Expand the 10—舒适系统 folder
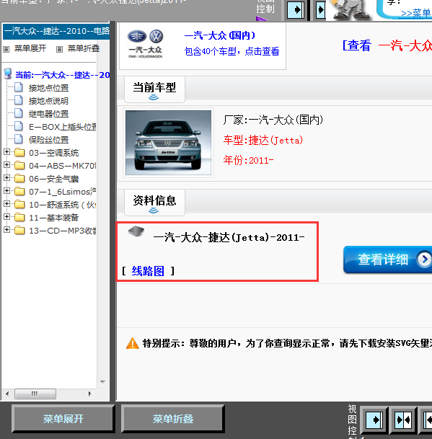This screenshot has width=432, height=439. pos(6,204)
